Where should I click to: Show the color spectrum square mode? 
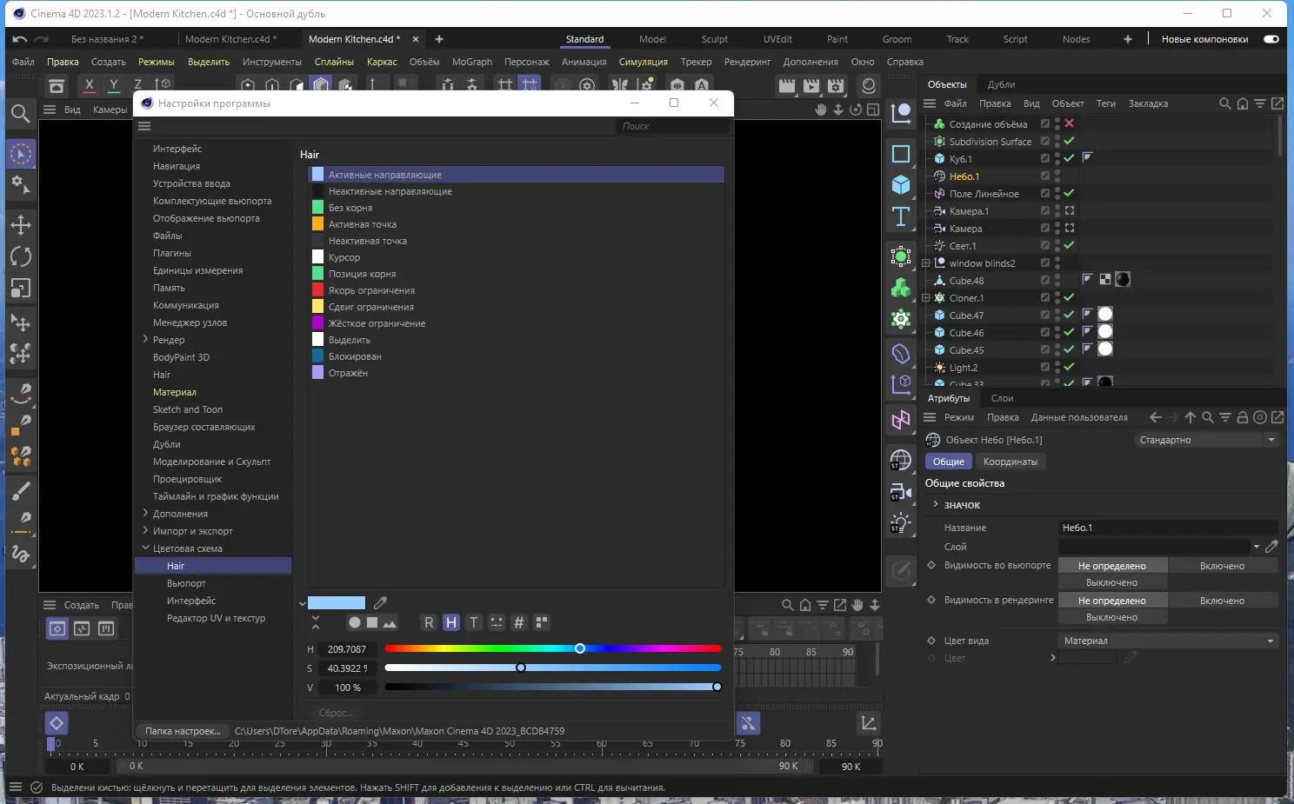coord(372,622)
